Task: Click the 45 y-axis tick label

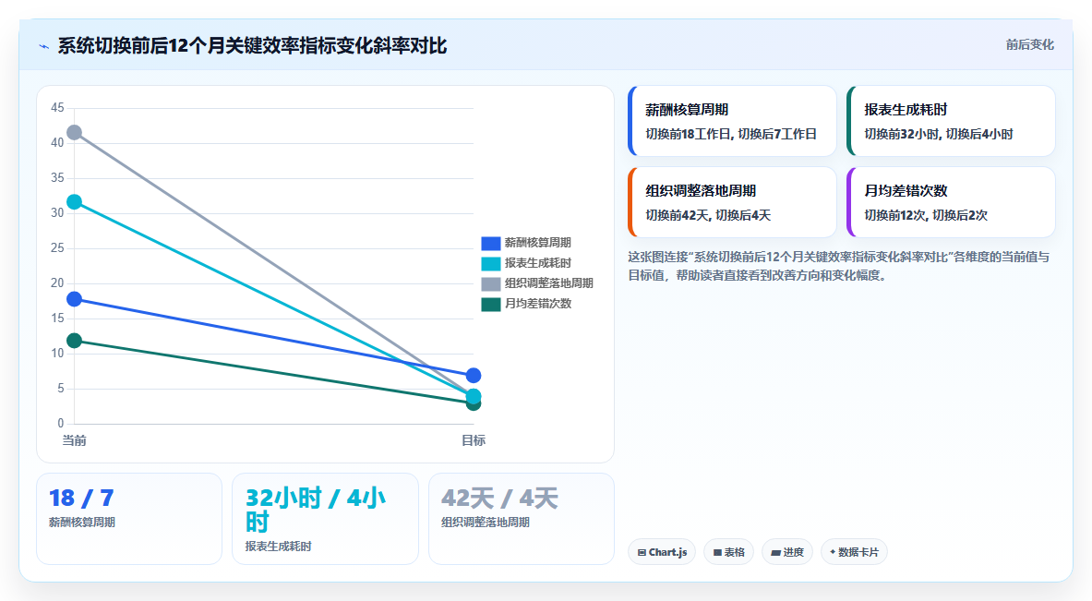Action: [x=57, y=108]
